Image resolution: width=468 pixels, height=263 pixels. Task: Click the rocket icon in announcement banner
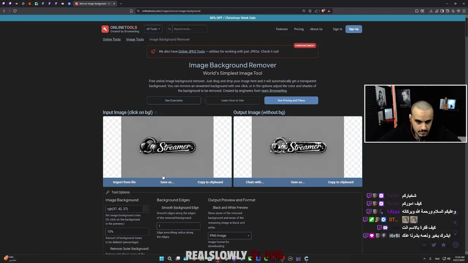[153, 52]
